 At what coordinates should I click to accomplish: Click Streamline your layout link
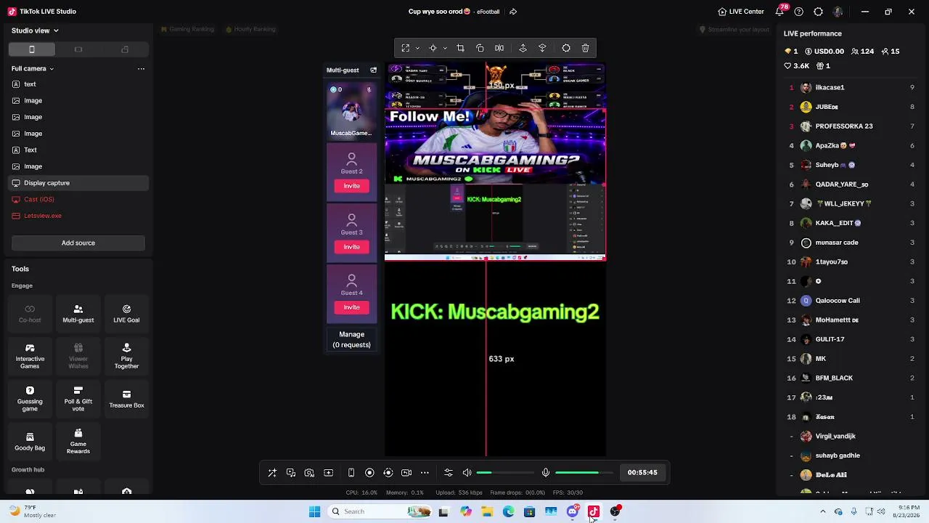tap(734, 30)
